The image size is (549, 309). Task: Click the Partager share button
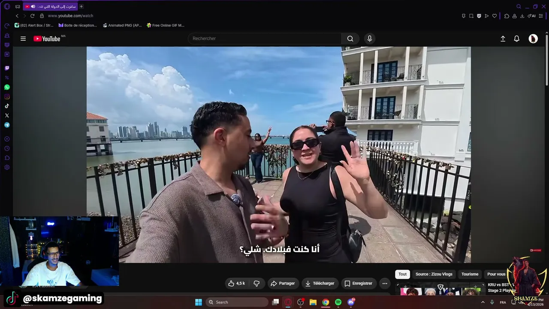tap(283, 283)
